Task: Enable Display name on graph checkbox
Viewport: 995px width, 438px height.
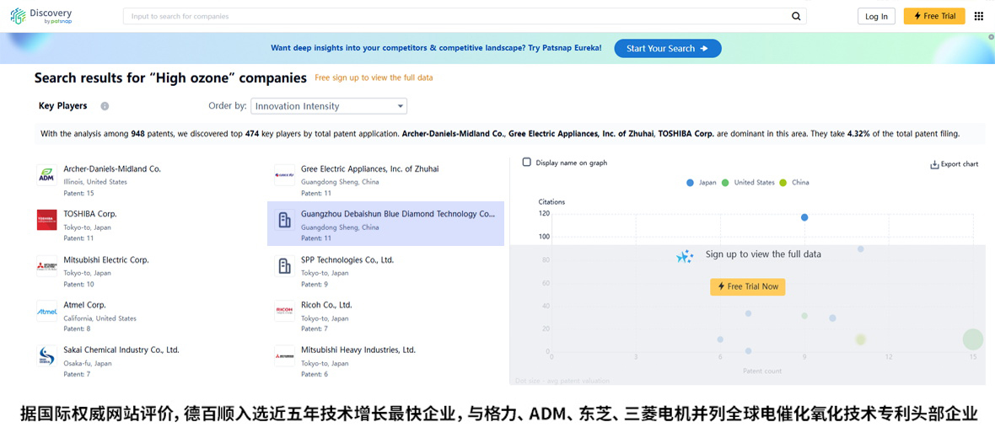Action: click(x=527, y=163)
